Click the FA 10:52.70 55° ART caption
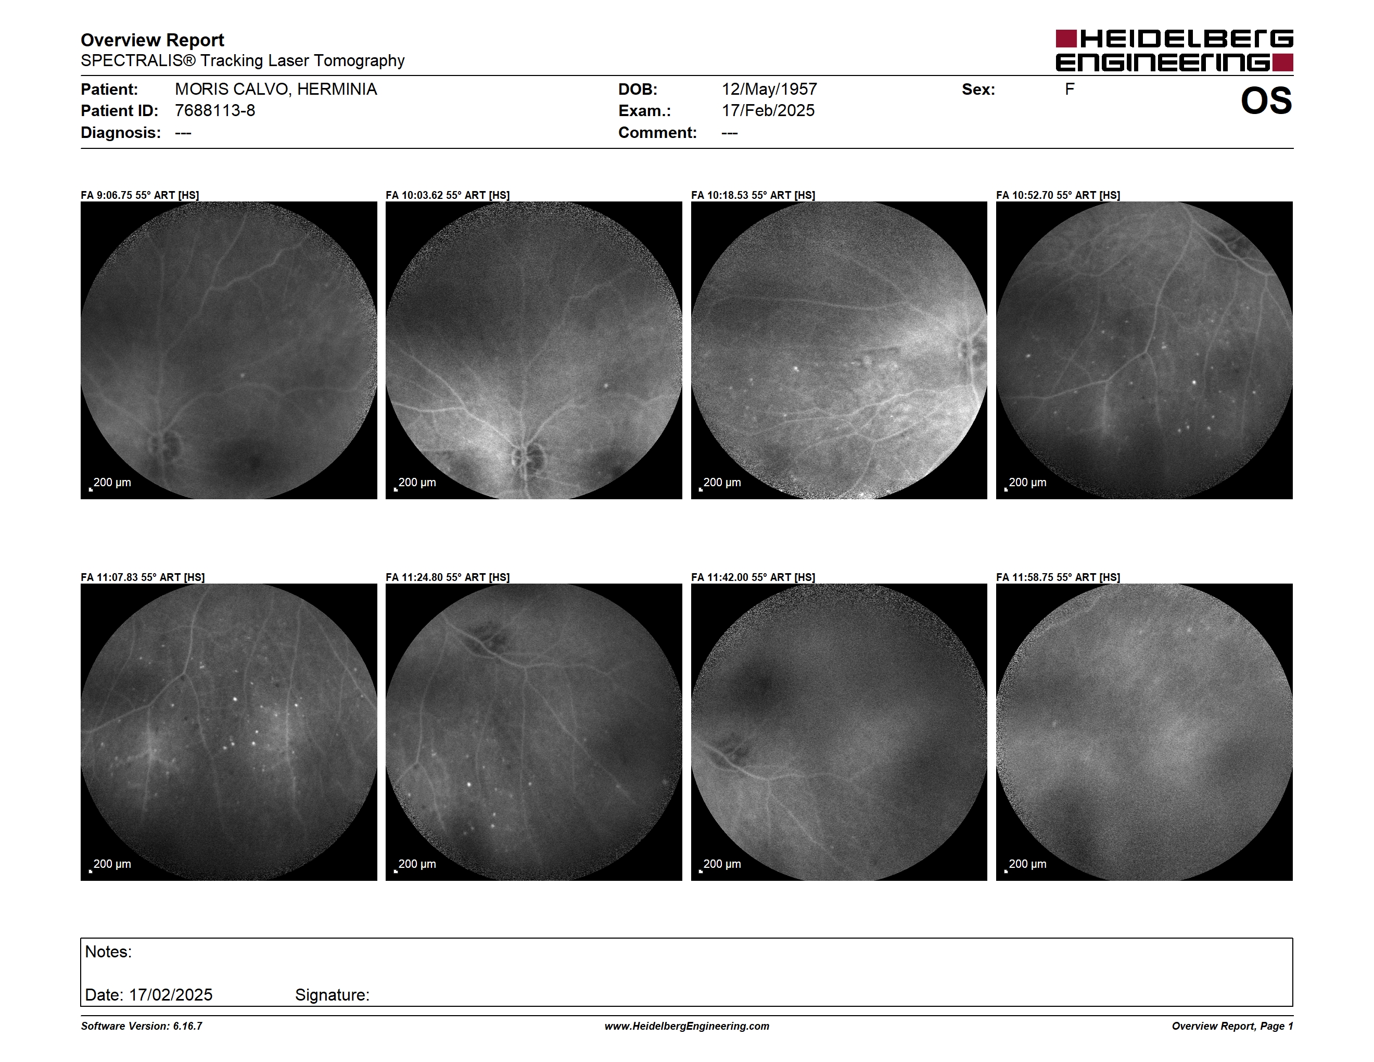 (1058, 195)
